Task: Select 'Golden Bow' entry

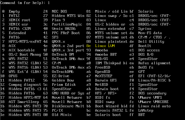Action: pyautogui.click(x=63, y=80)
